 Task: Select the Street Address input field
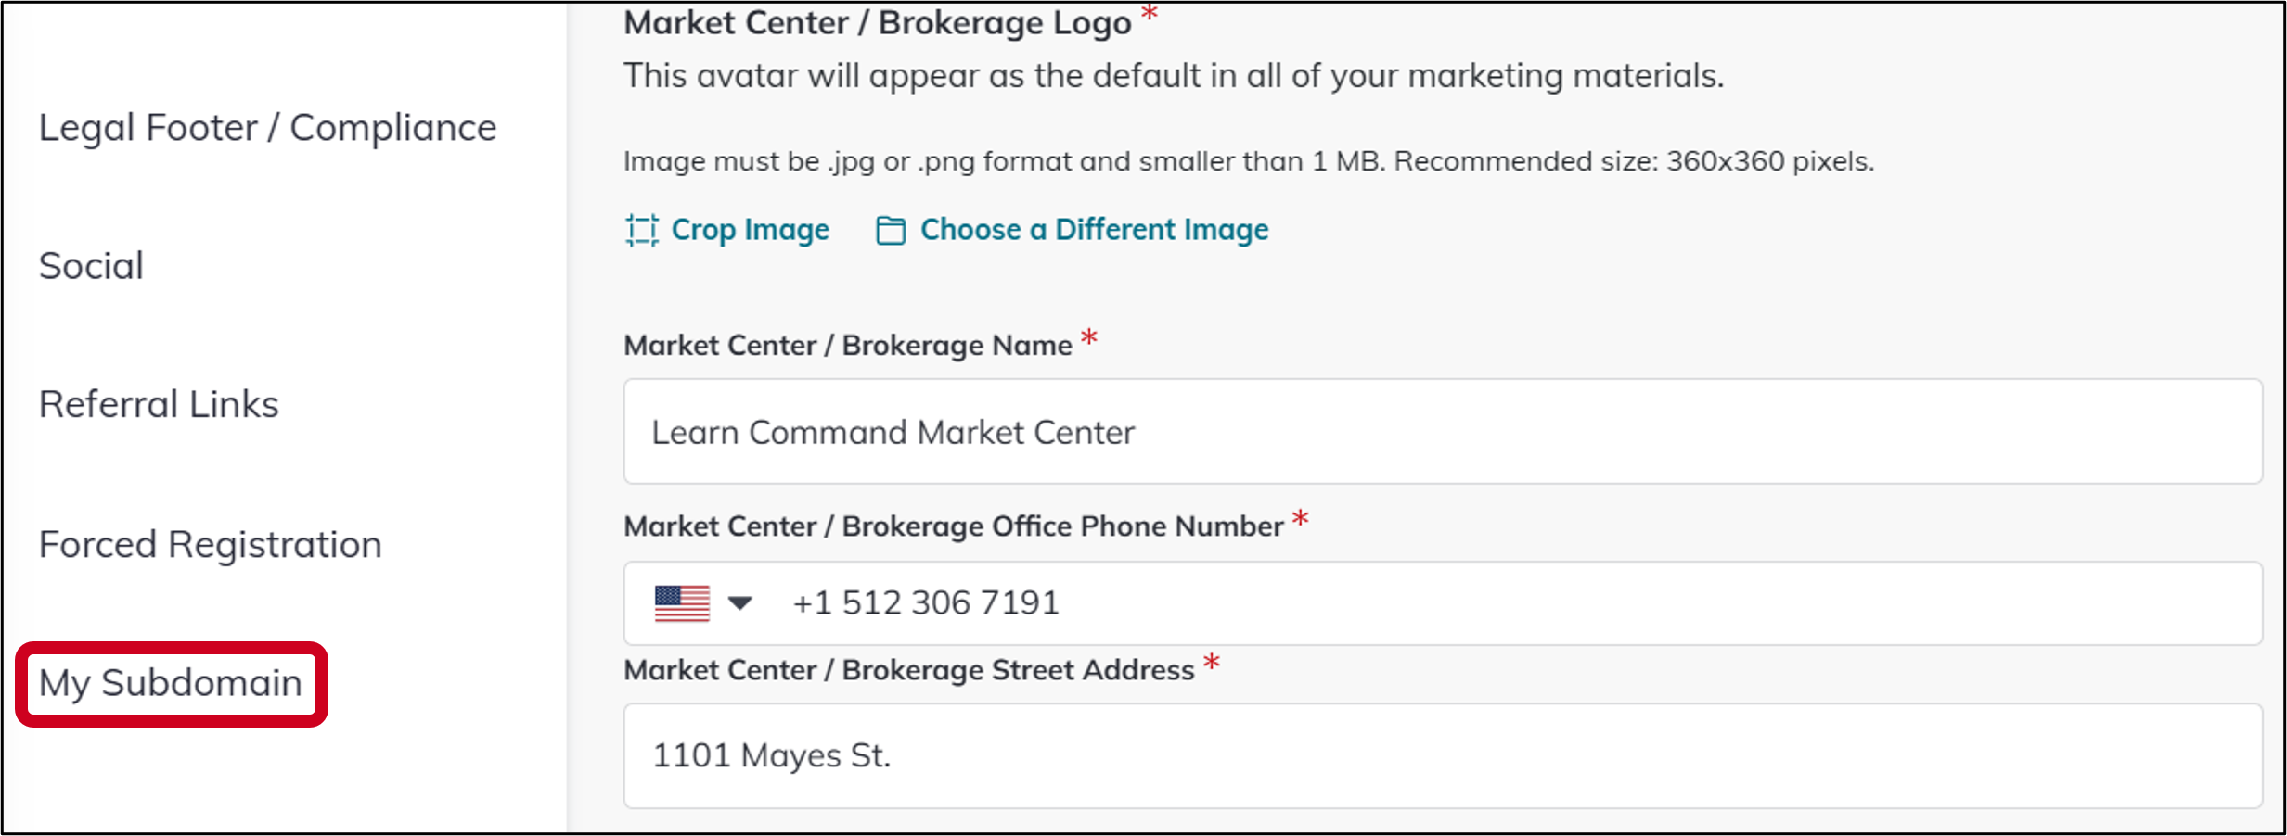click(x=1442, y=755)
